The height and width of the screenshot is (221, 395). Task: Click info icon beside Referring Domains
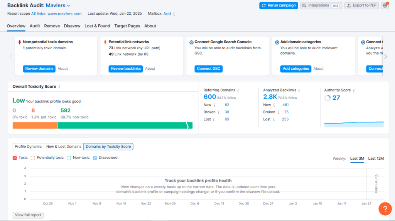tap(238, 90)
